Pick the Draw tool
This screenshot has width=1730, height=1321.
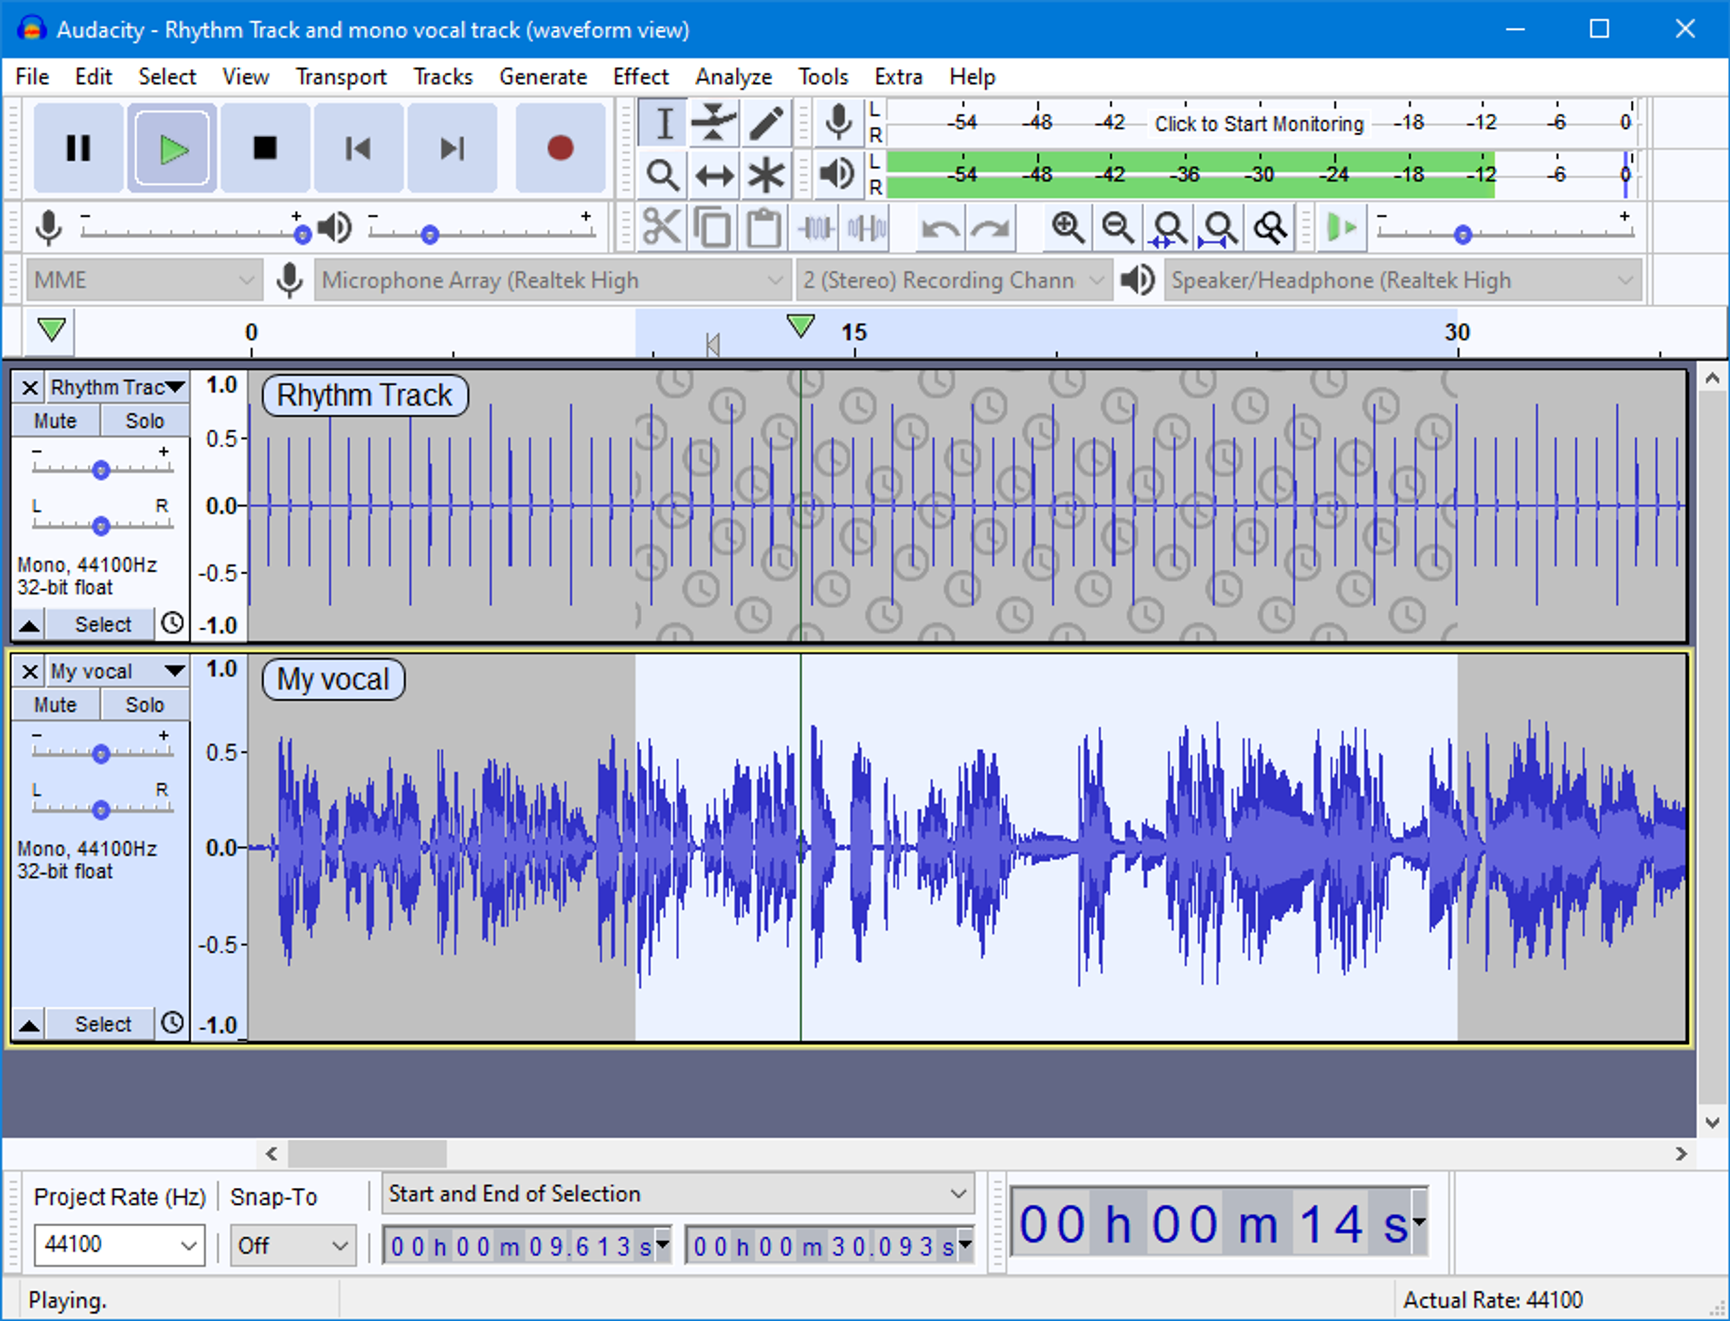pyautogui.click(x=765, y=122)
